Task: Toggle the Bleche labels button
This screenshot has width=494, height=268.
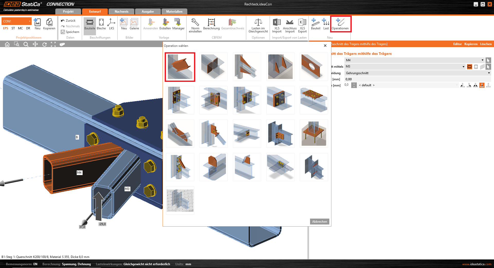Action: coord(101,24)
